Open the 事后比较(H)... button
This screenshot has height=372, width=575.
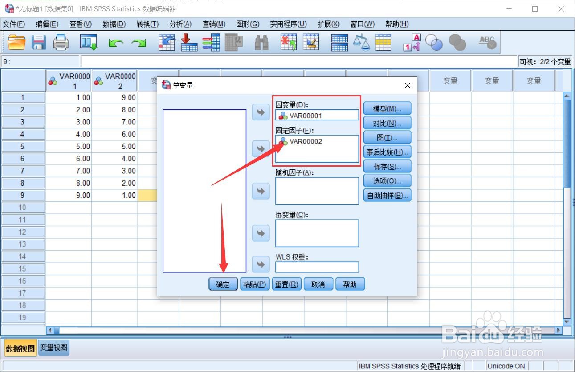click(x=387, y=152)
